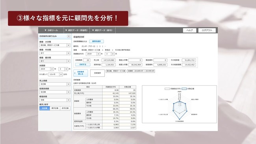Select 赤字企業 filter option
This screenshot has height=144, width=256.
pyautogui.click(x=65, y=108)
